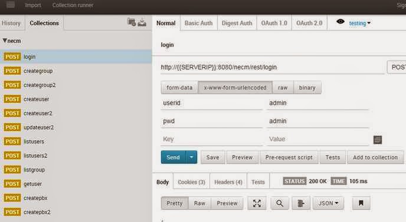Select the Basic Auth tab

[199, 23]
